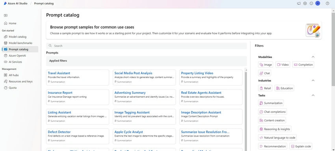Viewport: 335px width, 151px height.
Task: Click the Resources and keys icon
Action: tap(6, 82)
